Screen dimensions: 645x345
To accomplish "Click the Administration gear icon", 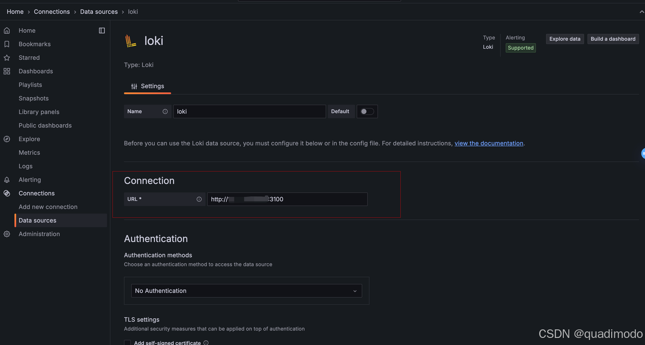I will click(7, 234).
